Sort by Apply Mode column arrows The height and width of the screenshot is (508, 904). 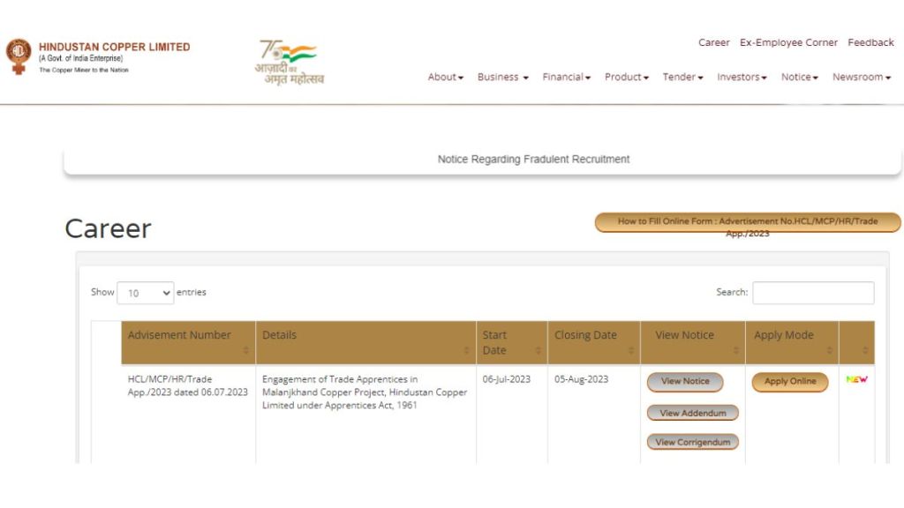[829, 350]
